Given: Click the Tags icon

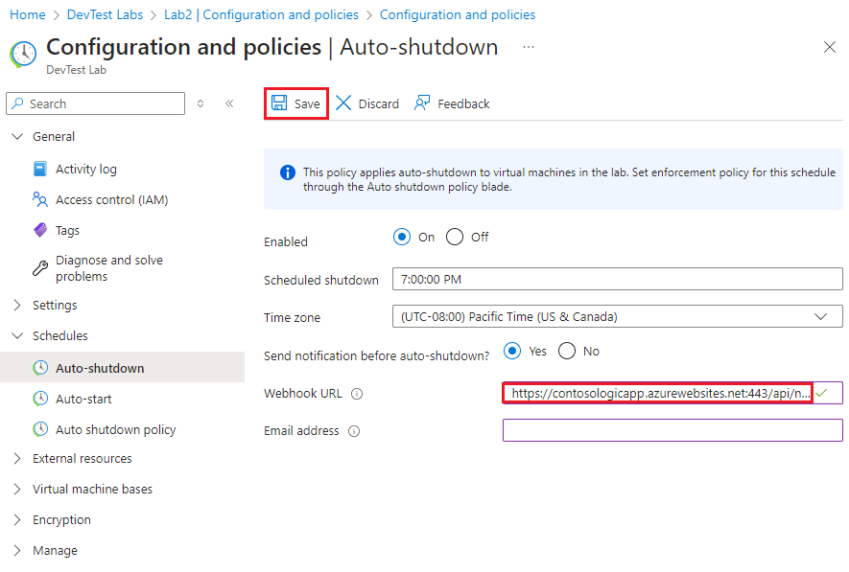Looking at the screenshot, I should pyautogui.click(x=38, y=230).
